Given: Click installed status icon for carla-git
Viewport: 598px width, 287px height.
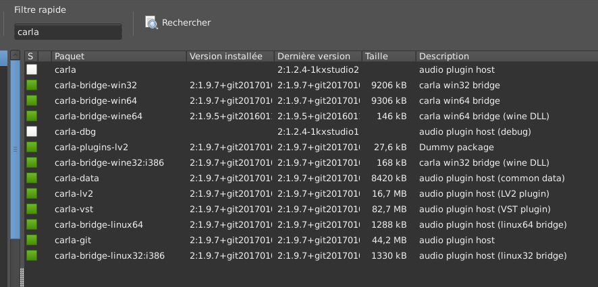Looking at the screenshot, I should tap(32, 240).
